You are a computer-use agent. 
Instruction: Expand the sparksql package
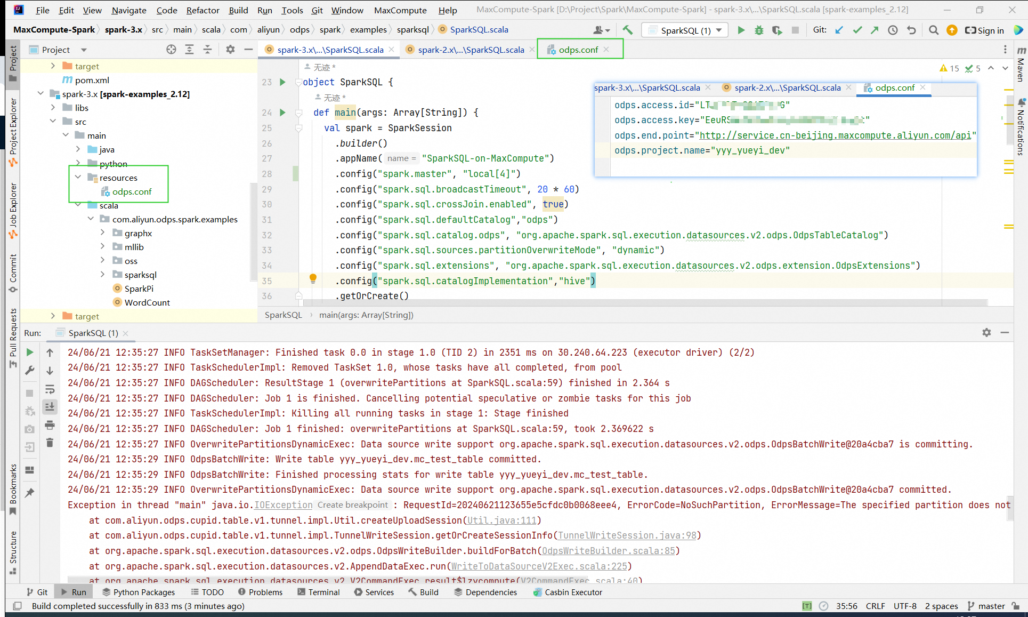103,275
